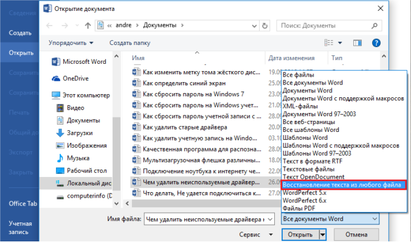
Task: Select Как удалить учетную запись file
Action: [x=200, y=138]
